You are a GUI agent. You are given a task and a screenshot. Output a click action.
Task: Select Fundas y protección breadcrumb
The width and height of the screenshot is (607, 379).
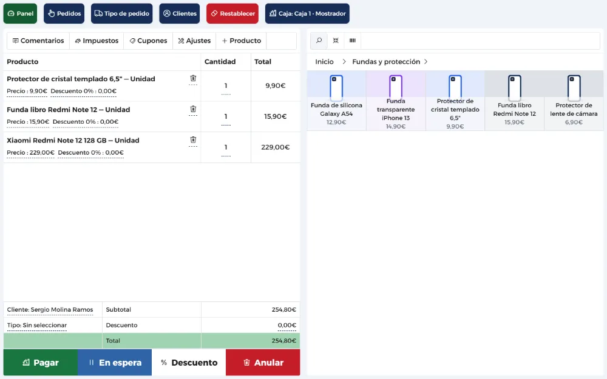(386, 62)
